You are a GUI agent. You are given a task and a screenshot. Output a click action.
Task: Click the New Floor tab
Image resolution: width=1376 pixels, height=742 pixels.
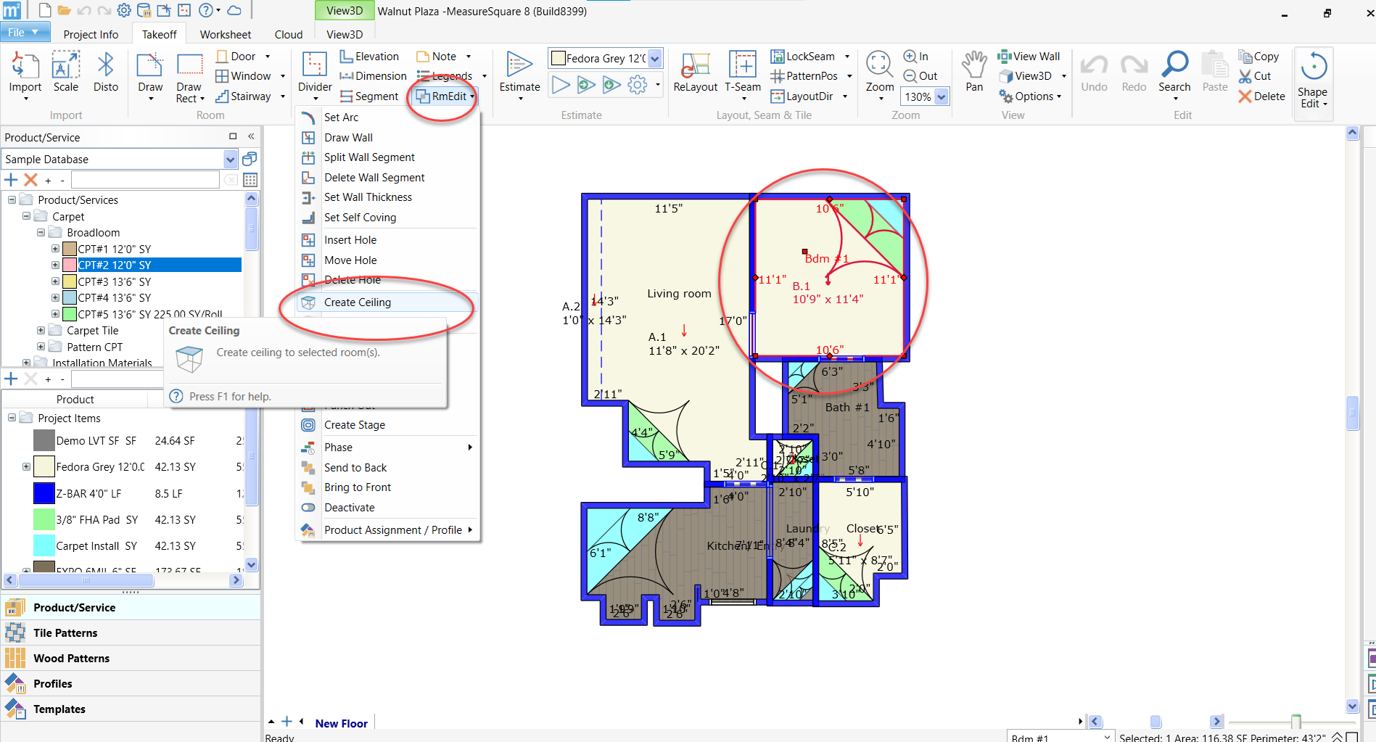(x=341, y=723)
